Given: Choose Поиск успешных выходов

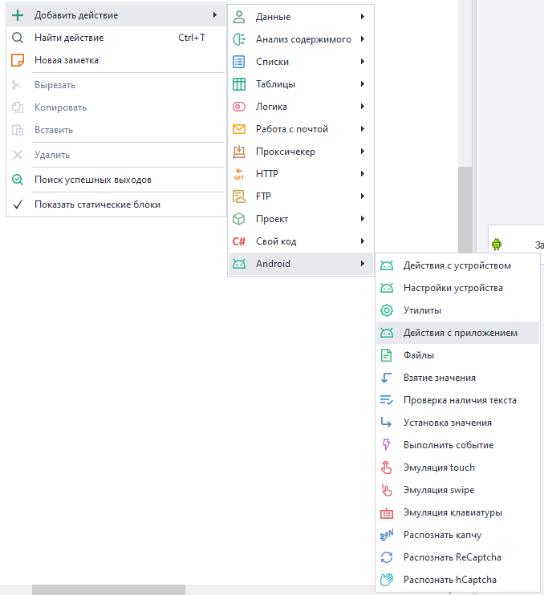Looking at the screenshot, I should [92, 180].
